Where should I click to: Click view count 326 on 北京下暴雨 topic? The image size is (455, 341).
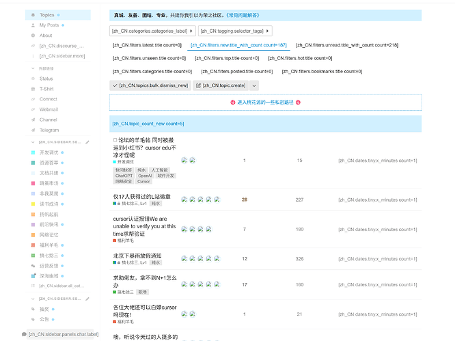point(299,258)
